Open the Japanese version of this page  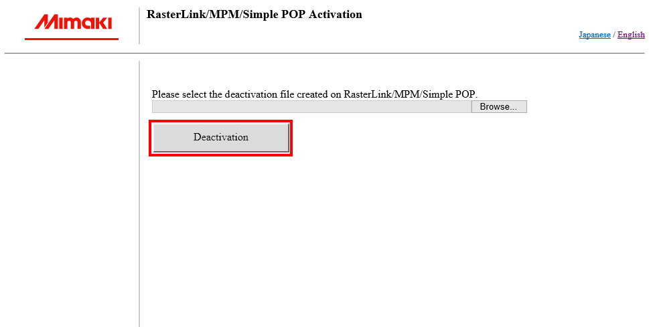pyautogui.click(x=594, y=35)
